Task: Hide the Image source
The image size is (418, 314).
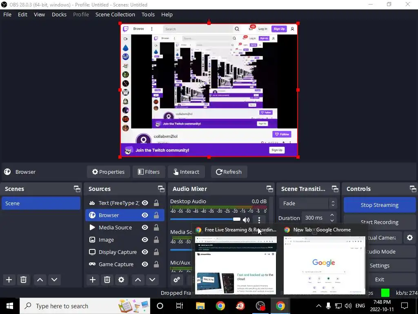Action: click(145, 240)
